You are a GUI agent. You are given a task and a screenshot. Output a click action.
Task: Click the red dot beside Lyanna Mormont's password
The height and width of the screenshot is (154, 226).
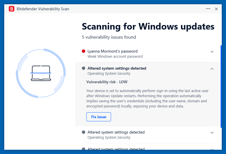(x=84, y=51)
